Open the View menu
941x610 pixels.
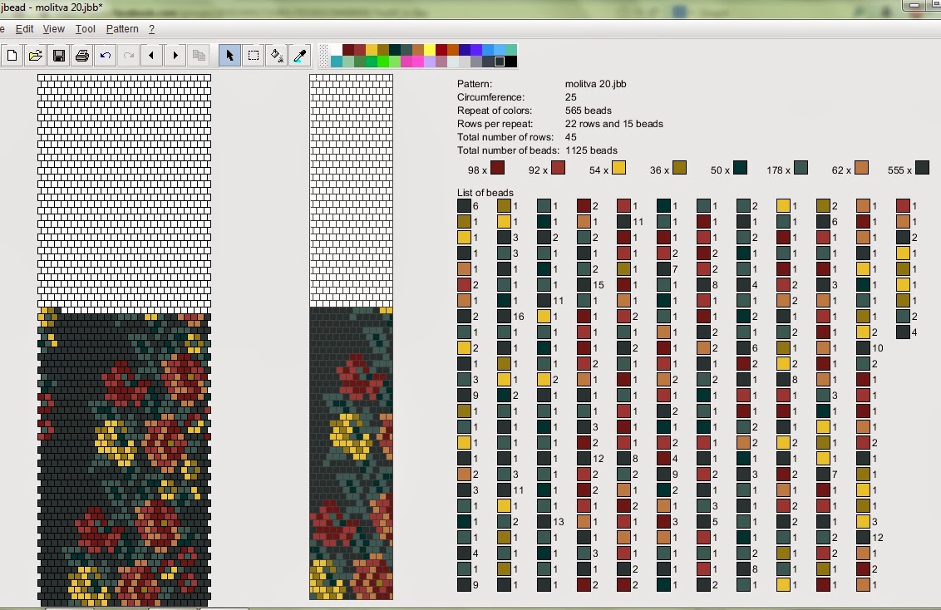pyautogui.click(x=54, y=29)
